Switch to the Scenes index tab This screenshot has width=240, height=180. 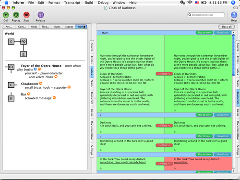(69, 27)
